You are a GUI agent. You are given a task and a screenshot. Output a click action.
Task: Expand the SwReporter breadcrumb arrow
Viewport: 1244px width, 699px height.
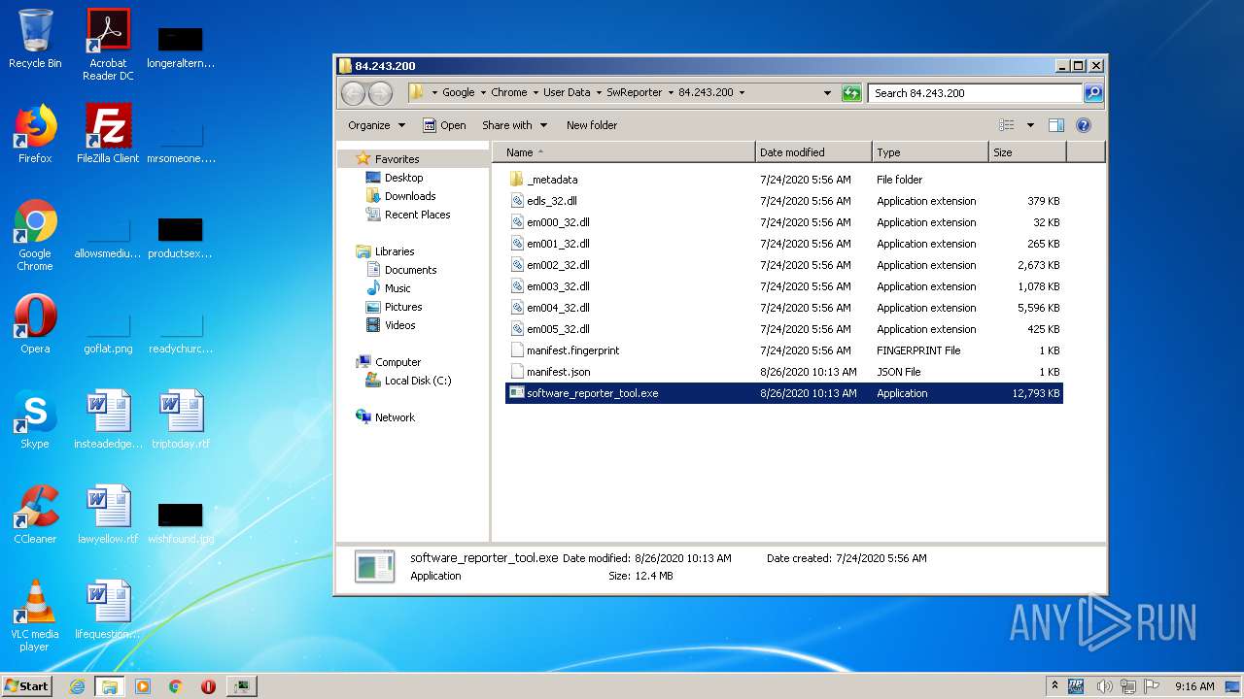671,93
